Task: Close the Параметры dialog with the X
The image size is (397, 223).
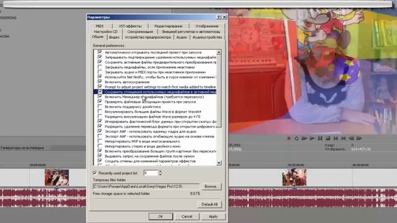Action: pos(225,17)
